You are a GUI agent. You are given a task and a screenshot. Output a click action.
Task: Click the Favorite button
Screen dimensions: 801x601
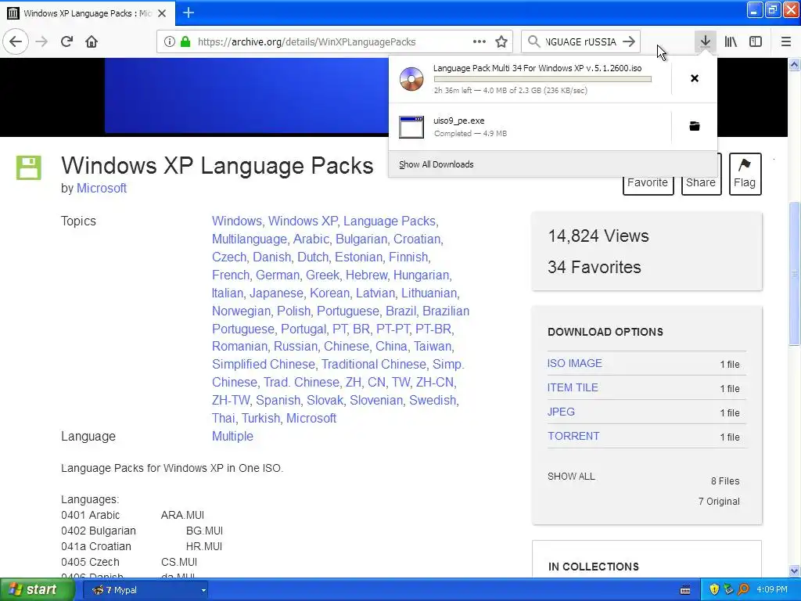point(648,182)
